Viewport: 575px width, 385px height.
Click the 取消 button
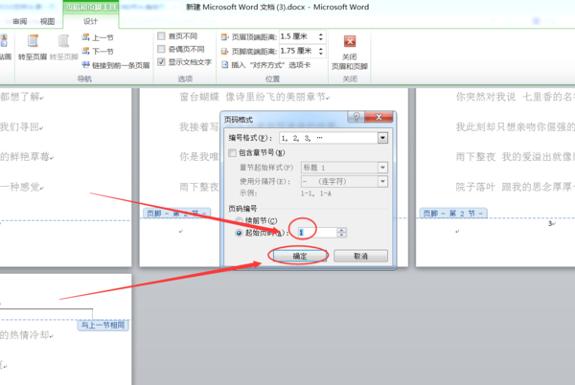pyautogui.click(x=360, y=256)
